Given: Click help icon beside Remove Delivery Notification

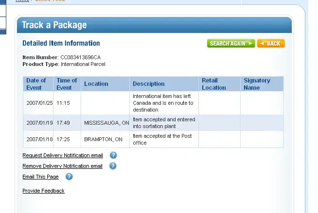Looking at the screenshot, I should point(113,166).
